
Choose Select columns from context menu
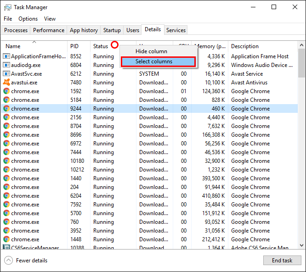158,61
